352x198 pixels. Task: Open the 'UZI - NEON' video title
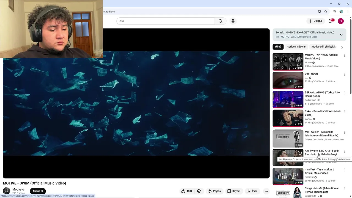coord(311,74)
